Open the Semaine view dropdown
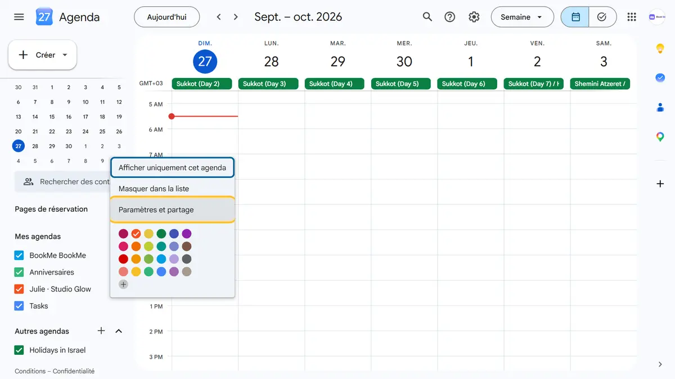This screenshot has width=675, height=379. click(521, 17)
